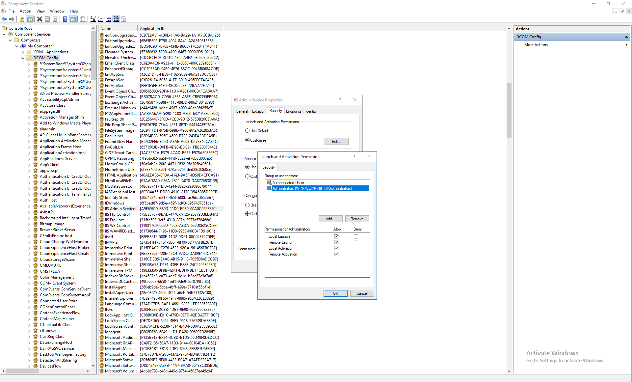Click the Back navigation arrow in toolbar
This screenshot has width=632, height=382.
point(4,19)
